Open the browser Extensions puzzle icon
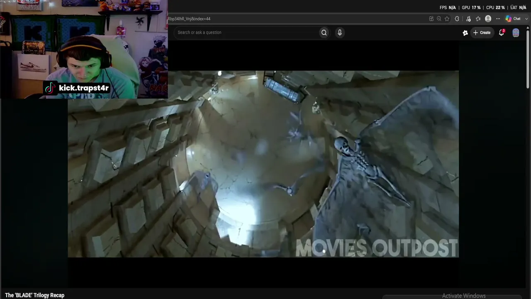This screenshot has height=299, width=531. click(x=457, y=19)
